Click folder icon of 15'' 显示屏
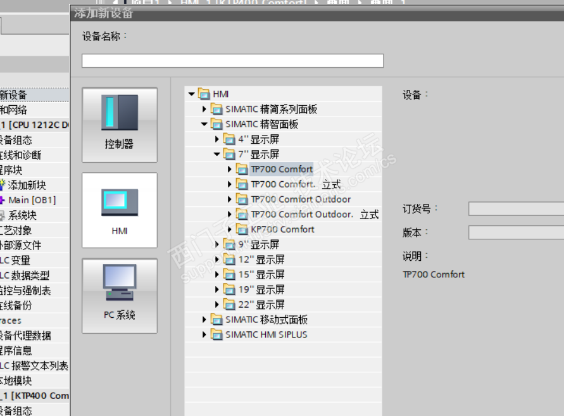 [229, 274]
